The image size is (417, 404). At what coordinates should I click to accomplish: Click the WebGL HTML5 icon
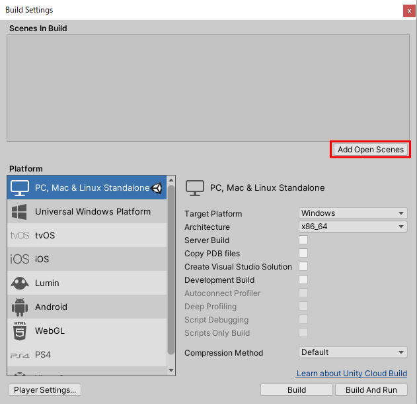[x=20, y=330]
